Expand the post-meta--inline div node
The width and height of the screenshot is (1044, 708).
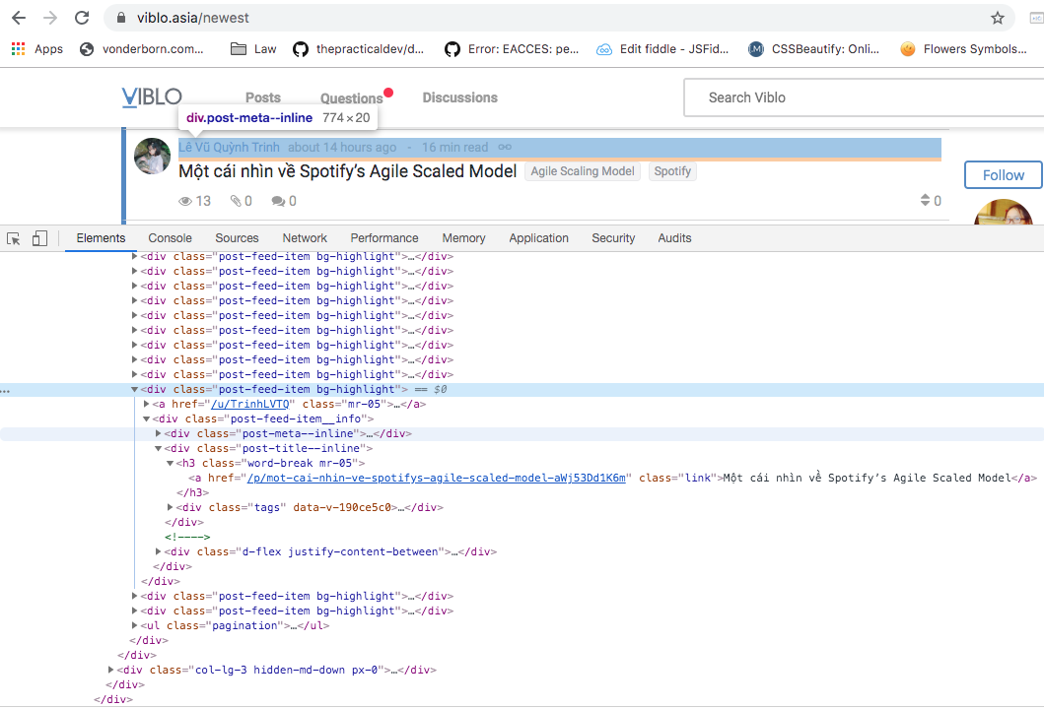pyautogui.click(x=159, y=433)
